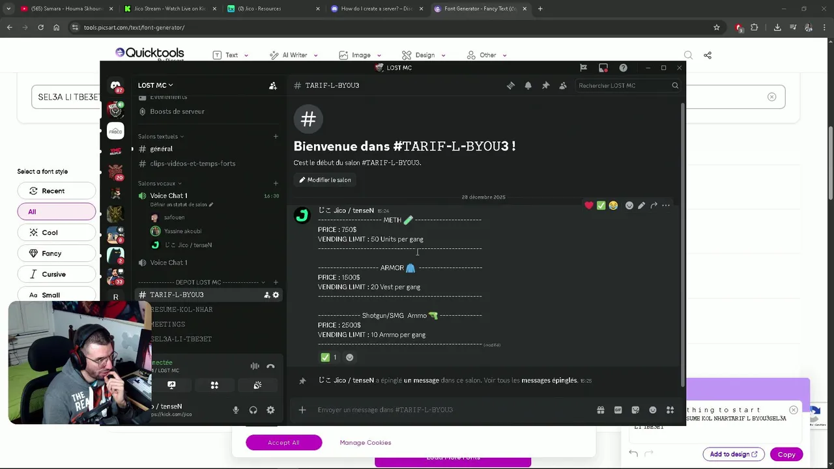Disconnect from voice call

click(x=271, y=366)
